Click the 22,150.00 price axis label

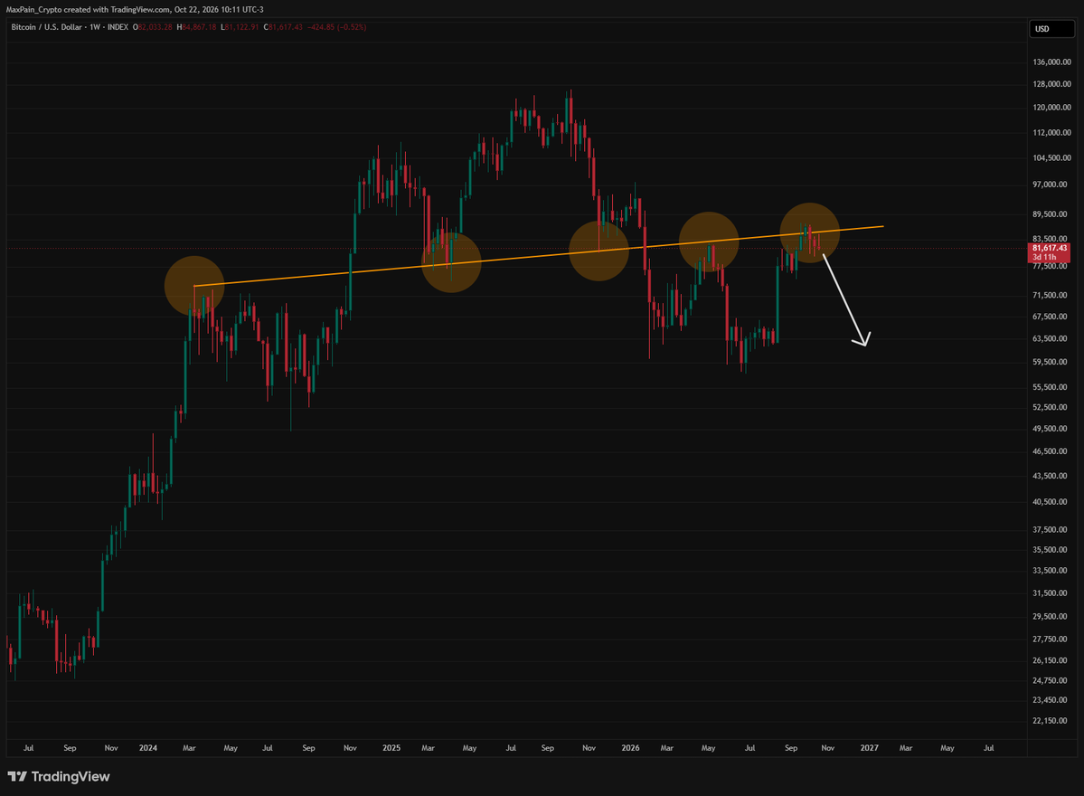[x=1051, y=720]
